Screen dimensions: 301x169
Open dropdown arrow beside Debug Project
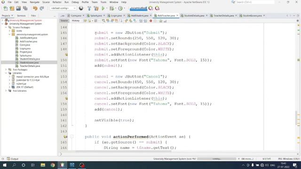(115, 8)
